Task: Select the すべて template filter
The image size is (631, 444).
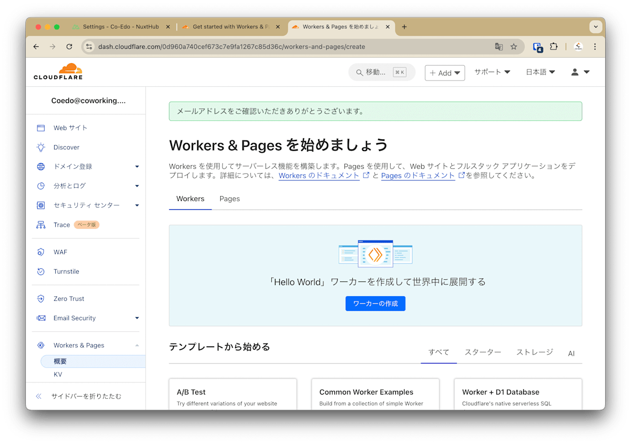Action: (x=439, y=352)
